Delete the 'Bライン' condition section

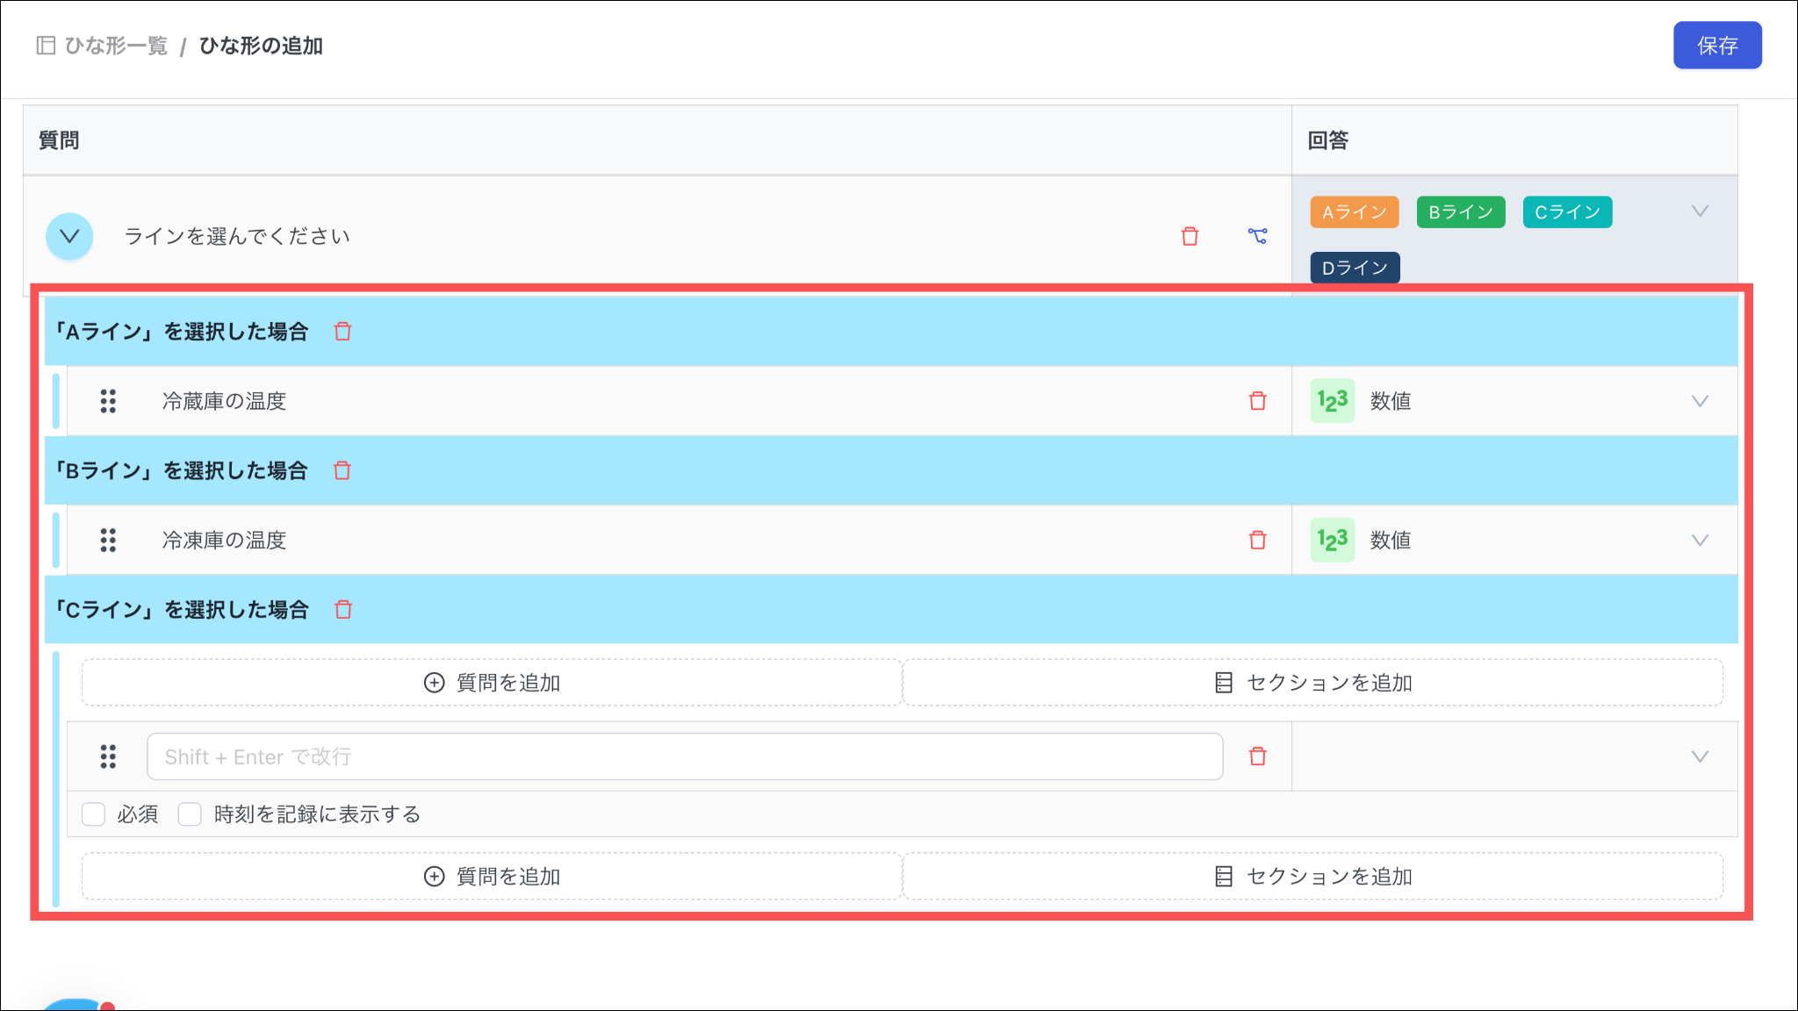(342, 471)
